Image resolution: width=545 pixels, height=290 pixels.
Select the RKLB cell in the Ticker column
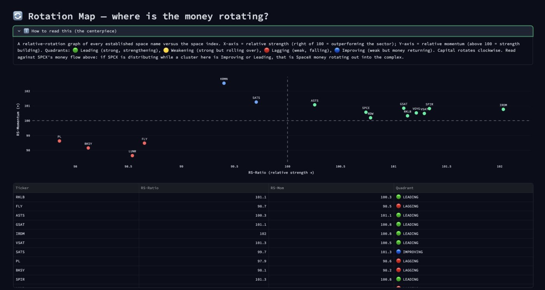coord(76,197)
